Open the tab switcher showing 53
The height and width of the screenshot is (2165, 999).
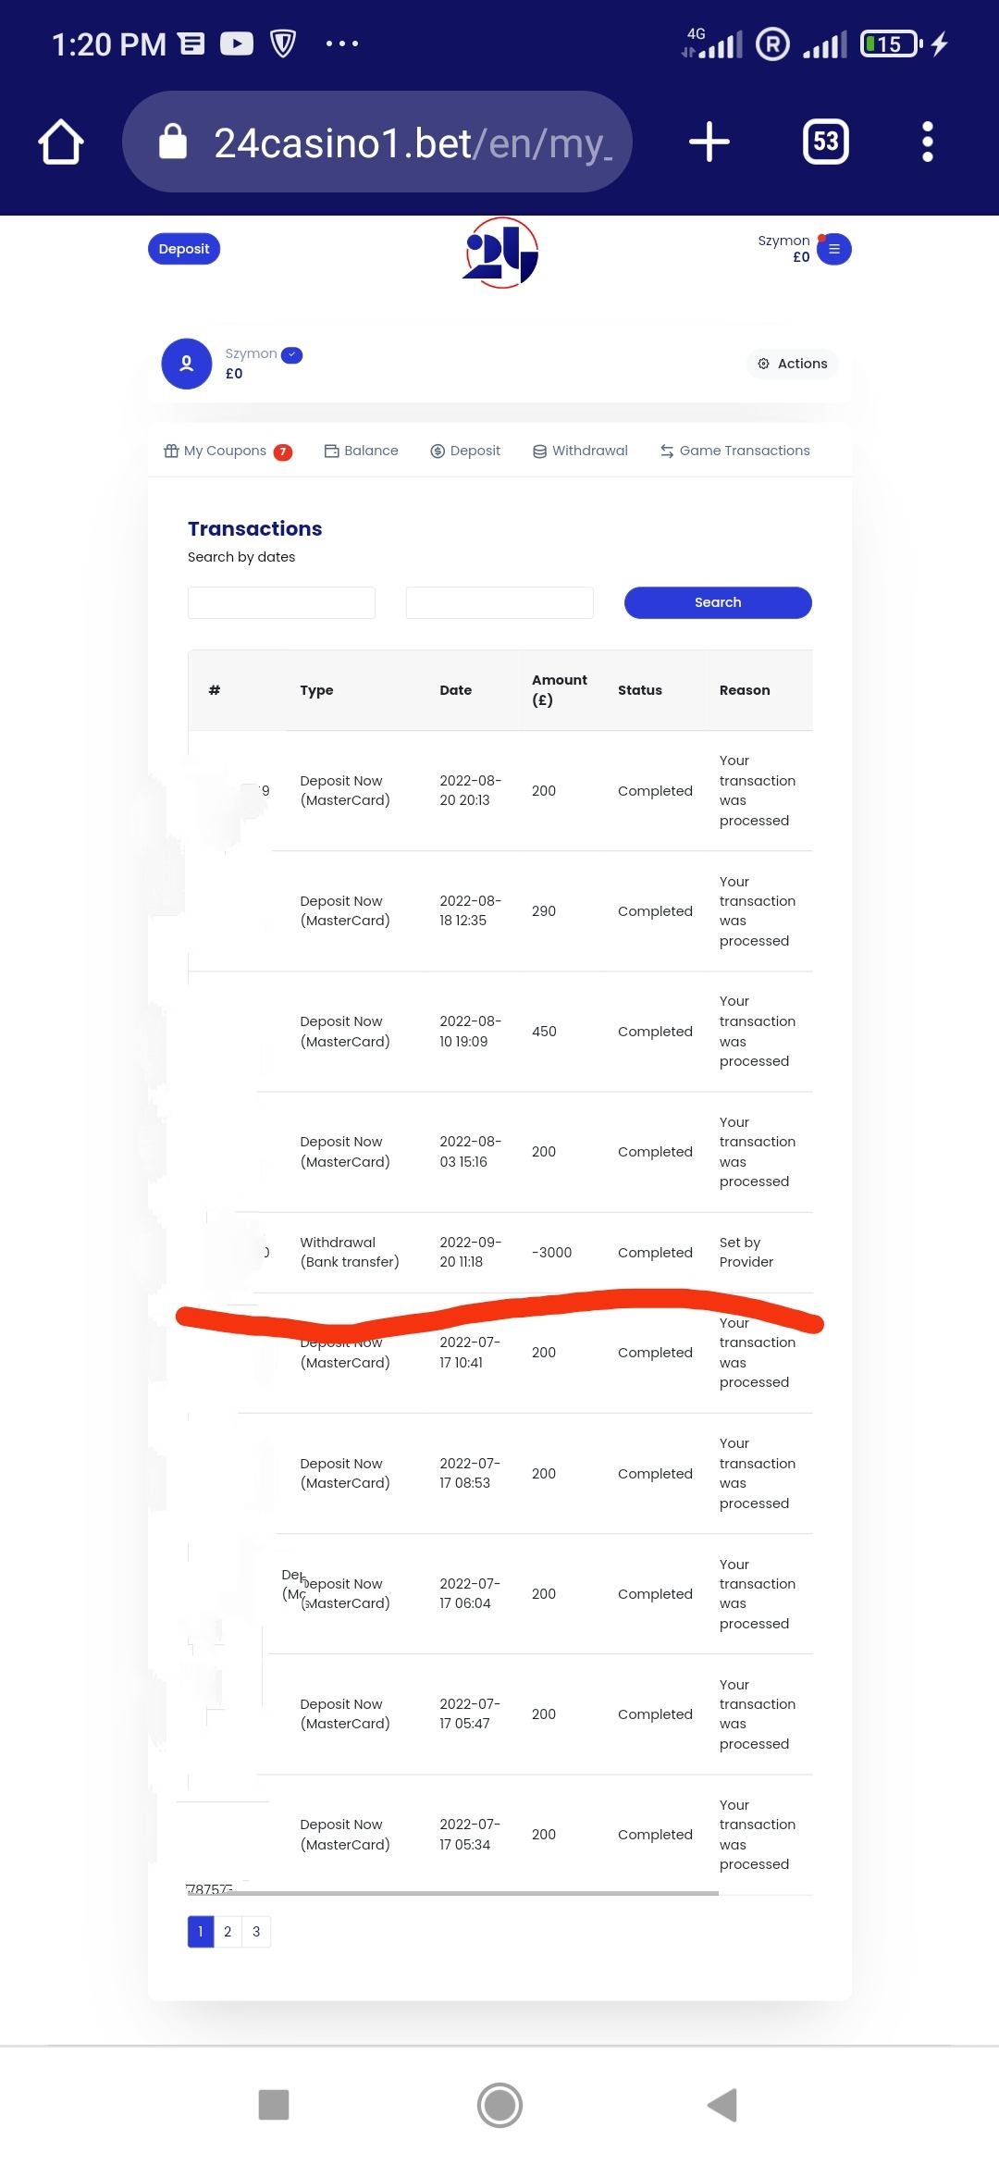pos(825,142)
